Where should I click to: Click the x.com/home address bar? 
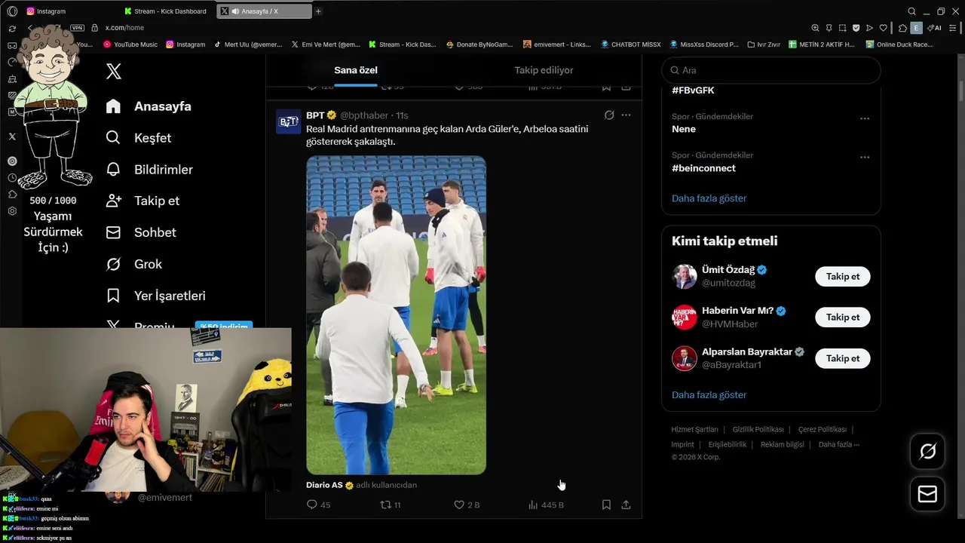click(124, 28)
